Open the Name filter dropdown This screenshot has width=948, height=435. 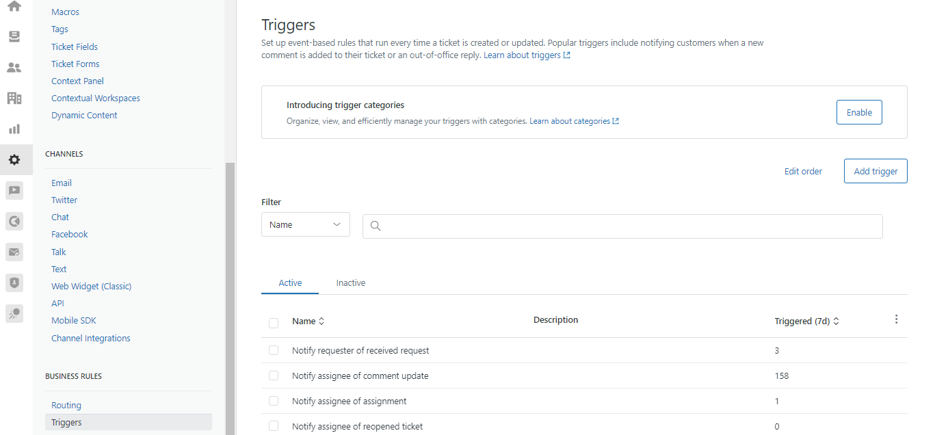click(306, 224)
